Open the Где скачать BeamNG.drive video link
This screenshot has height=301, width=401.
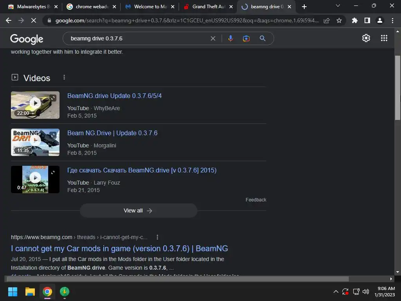click(142, 170)
